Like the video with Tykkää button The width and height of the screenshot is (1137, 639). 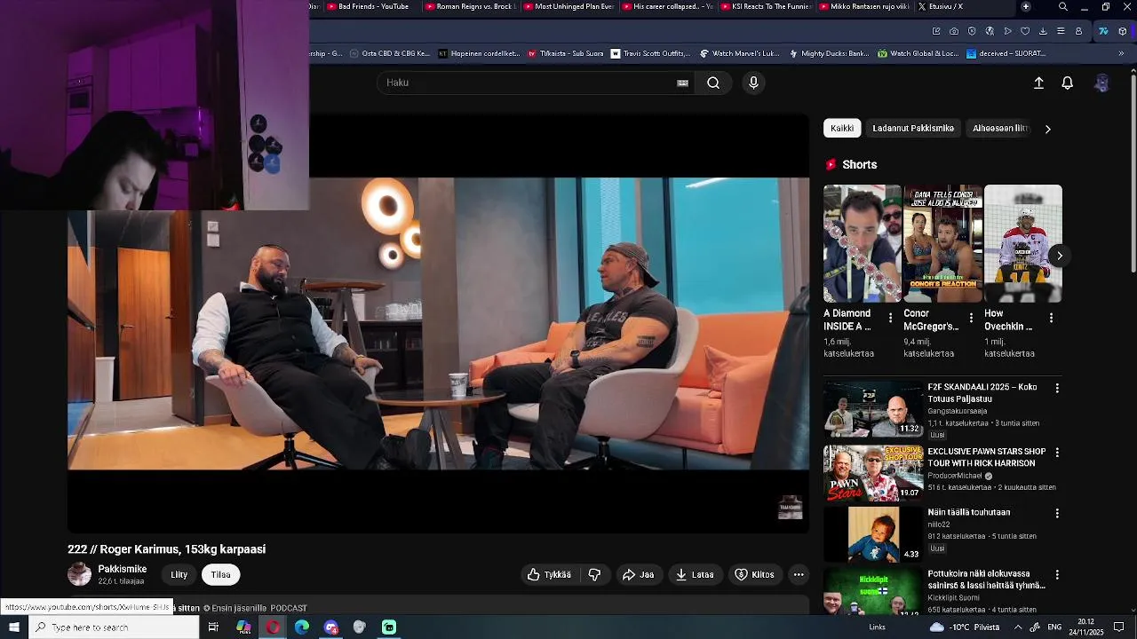click(x=549, y=574)
